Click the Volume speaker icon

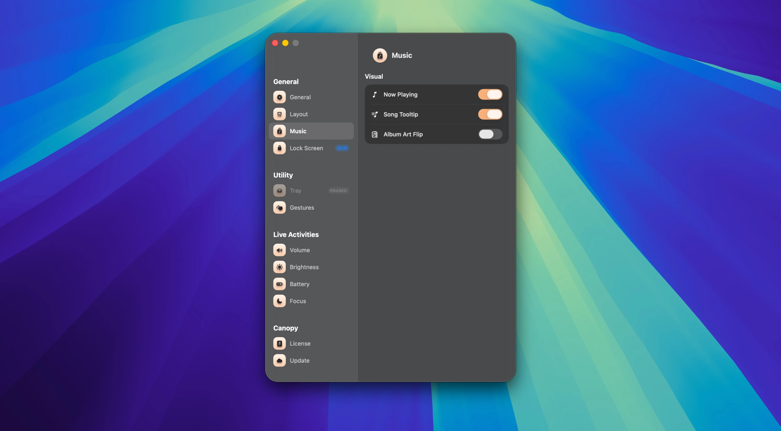279,250
